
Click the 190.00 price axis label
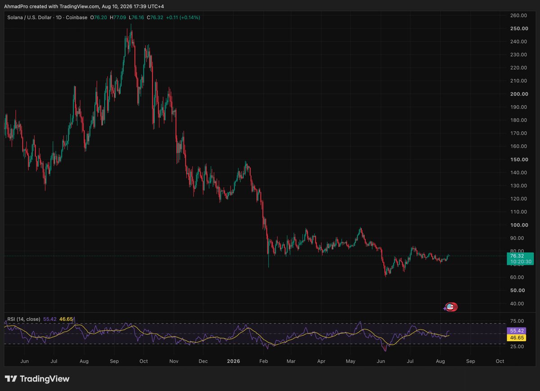coord(518,107)
